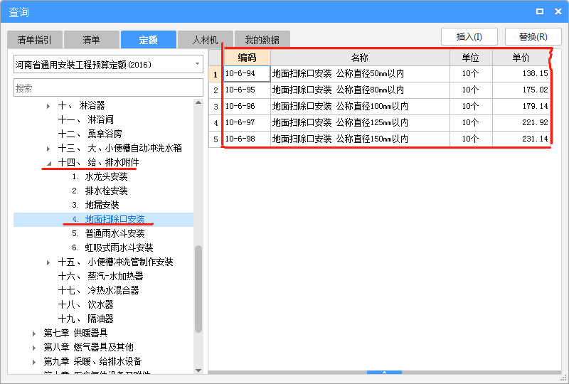The image size is (569, 384).
Task: Click the tree scrollbar down arrow
Action: pos(198,370)
